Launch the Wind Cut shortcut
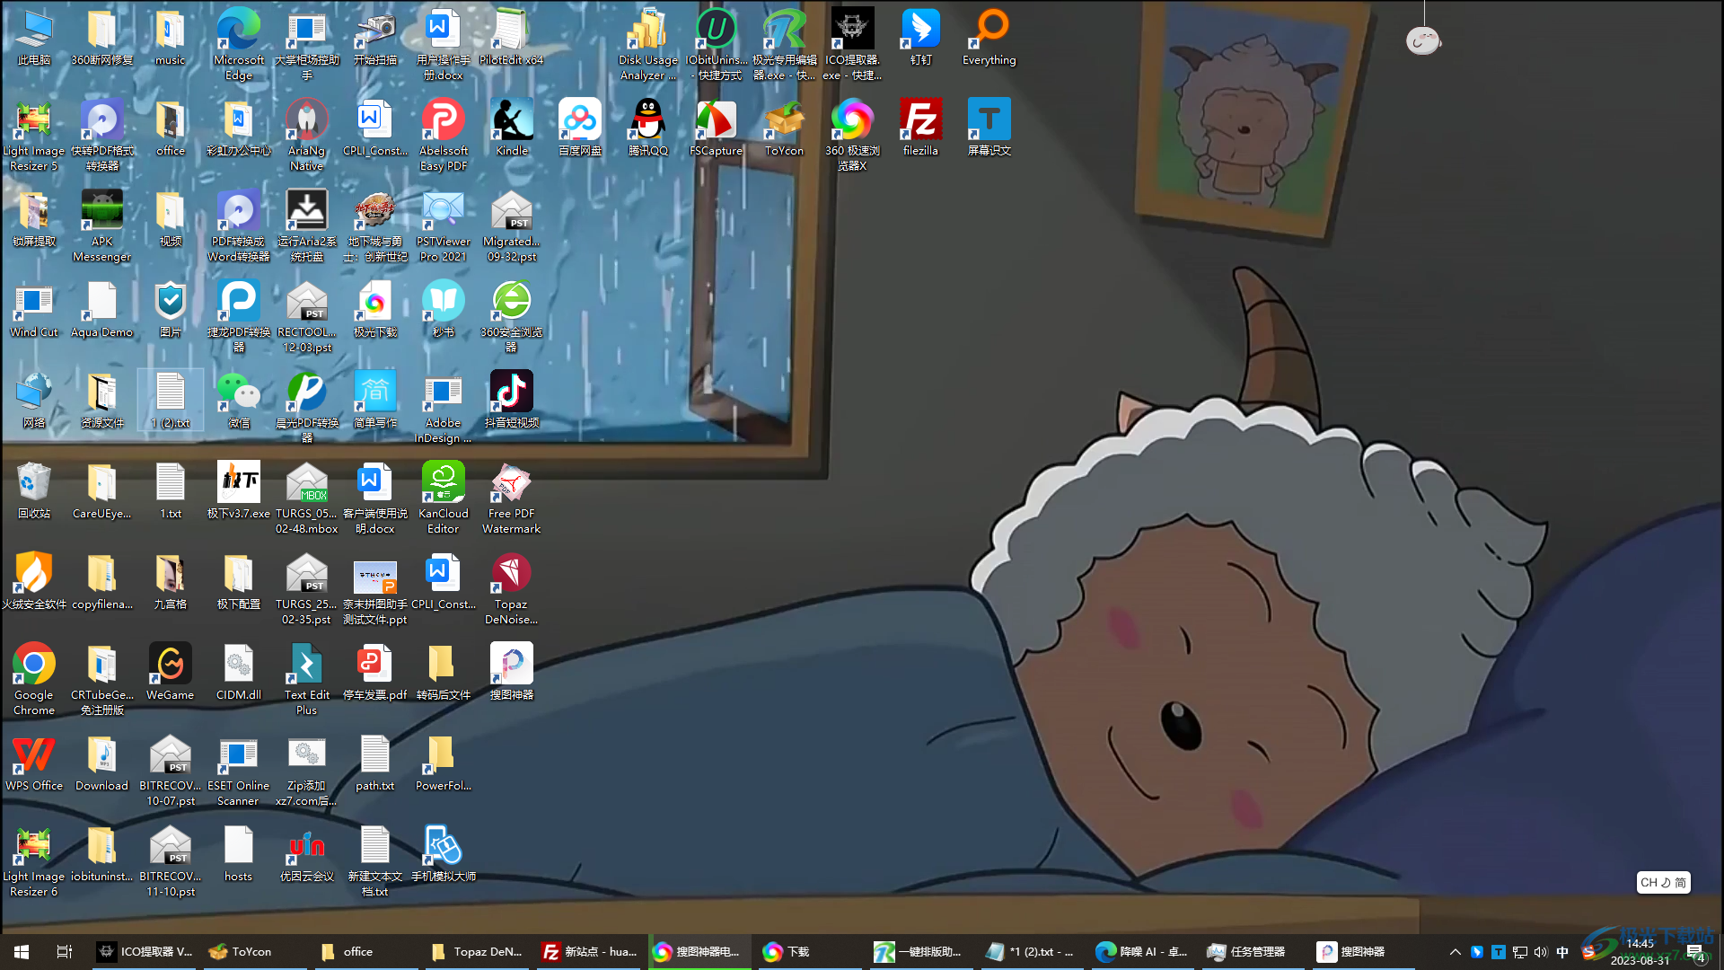 (x=34, y=309)
